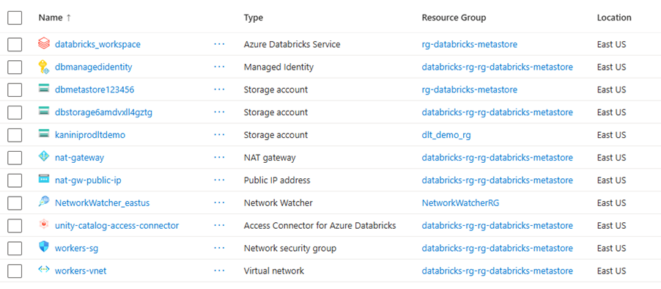The height and width of the screenshot is (289, 661).
Task: Click 'Azure Databricks Service' type text
Action: point(292,44)
